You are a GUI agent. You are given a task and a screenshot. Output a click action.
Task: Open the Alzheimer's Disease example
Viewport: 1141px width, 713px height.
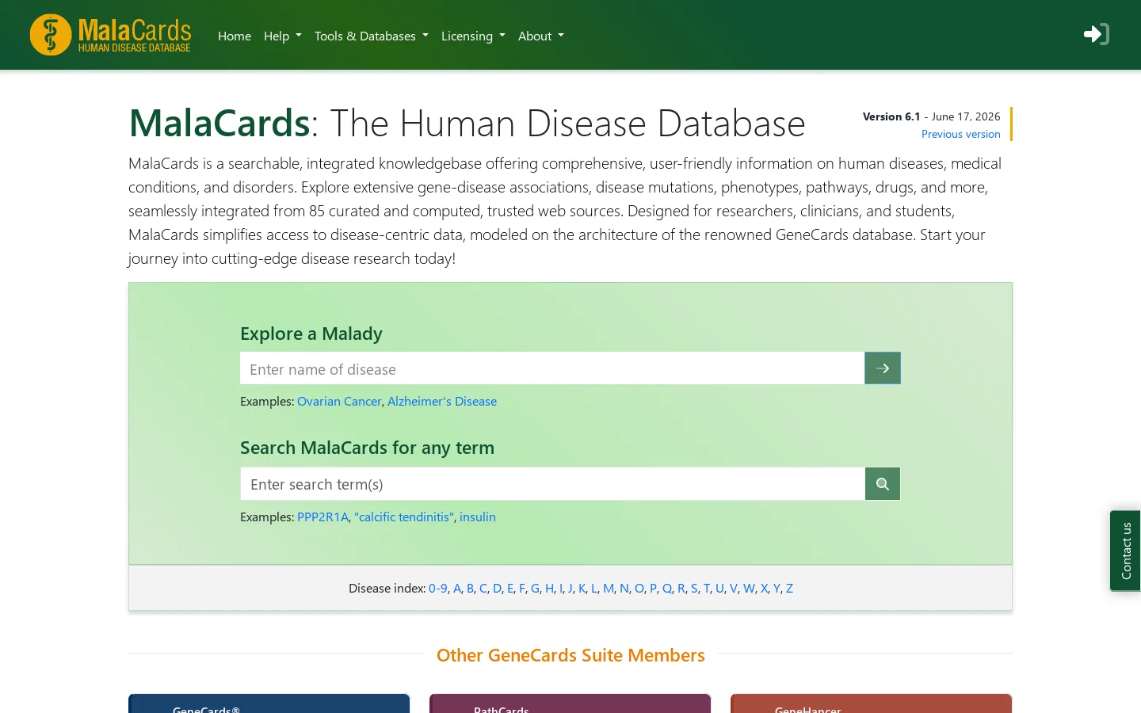point(442,401)
